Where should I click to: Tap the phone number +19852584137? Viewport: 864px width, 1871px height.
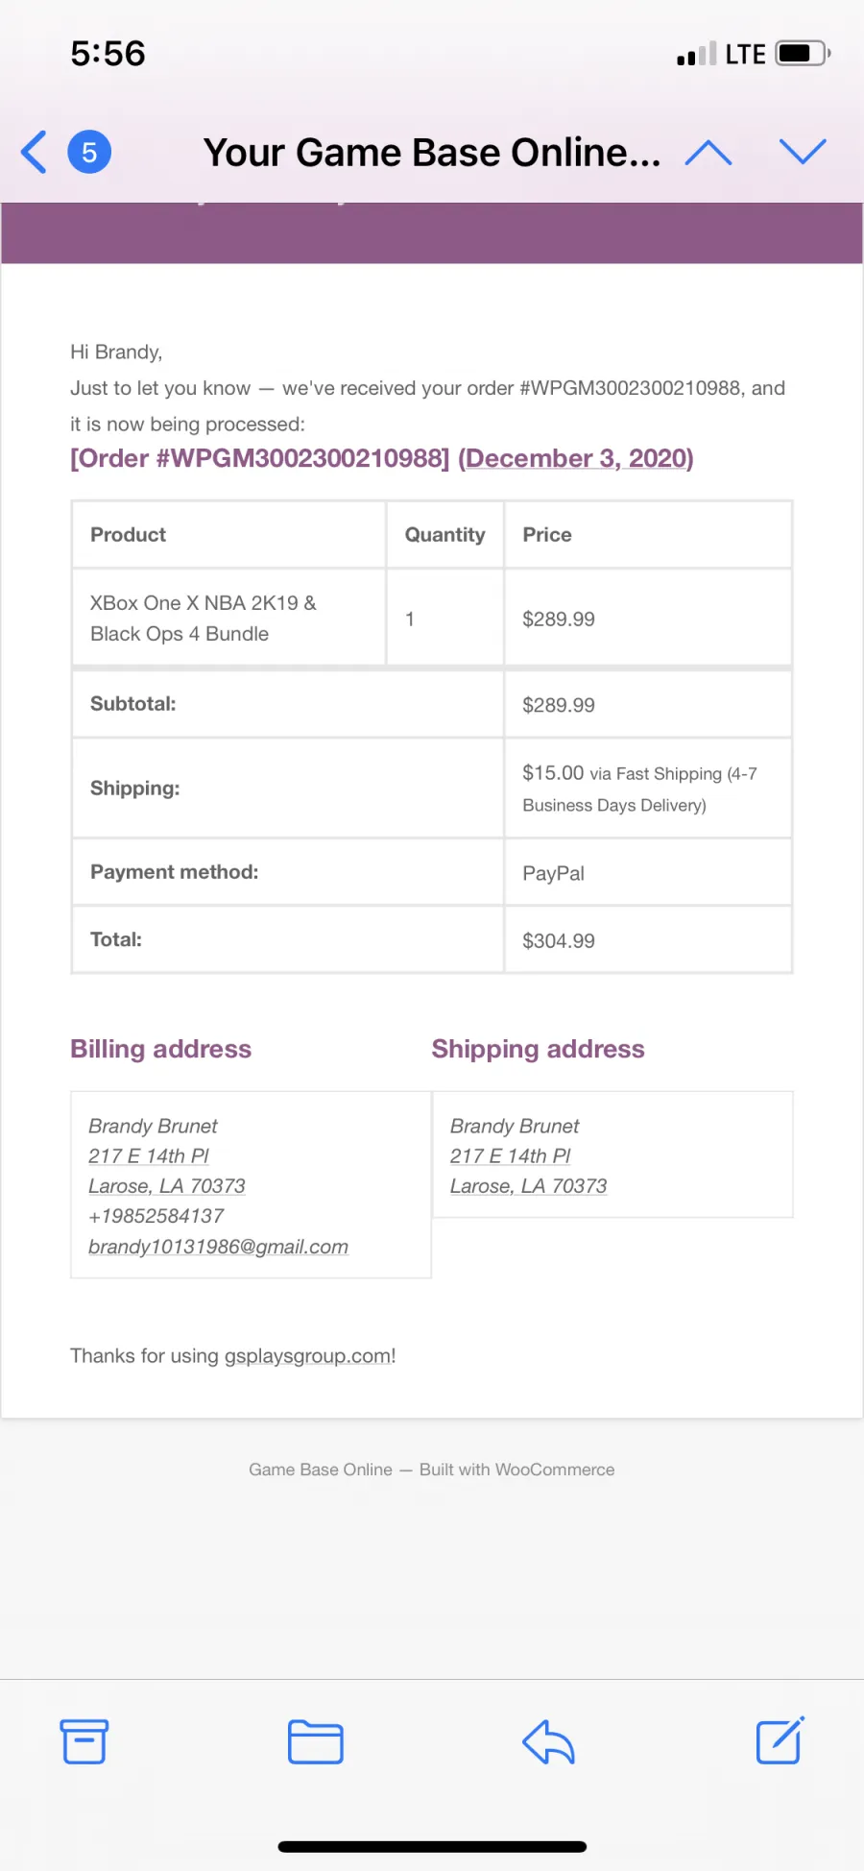point(156,1216)
